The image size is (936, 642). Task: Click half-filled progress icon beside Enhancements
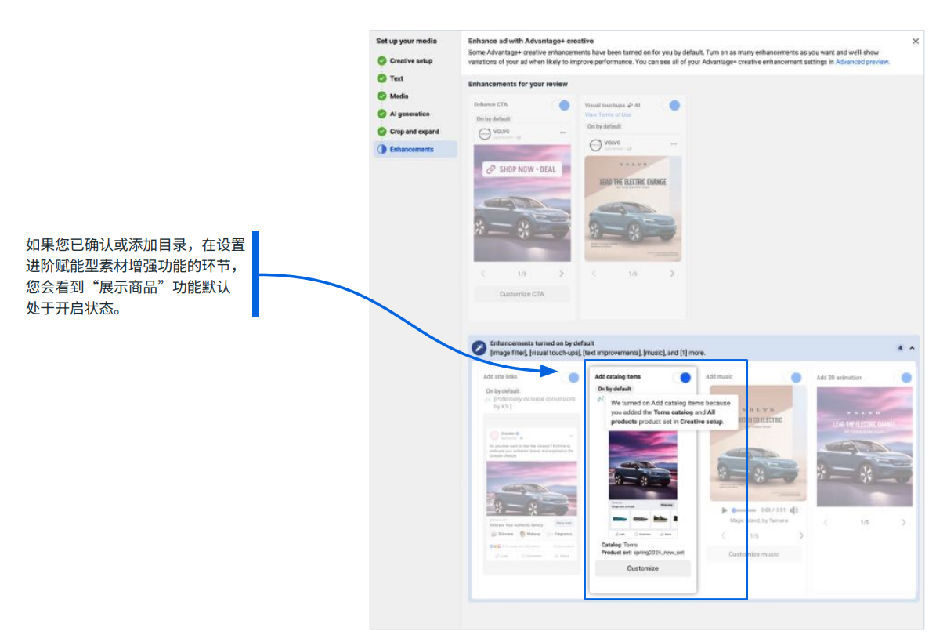(381, 149)
